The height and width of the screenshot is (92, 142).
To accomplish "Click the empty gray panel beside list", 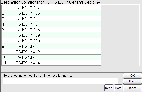I will [x=121, y=35].
